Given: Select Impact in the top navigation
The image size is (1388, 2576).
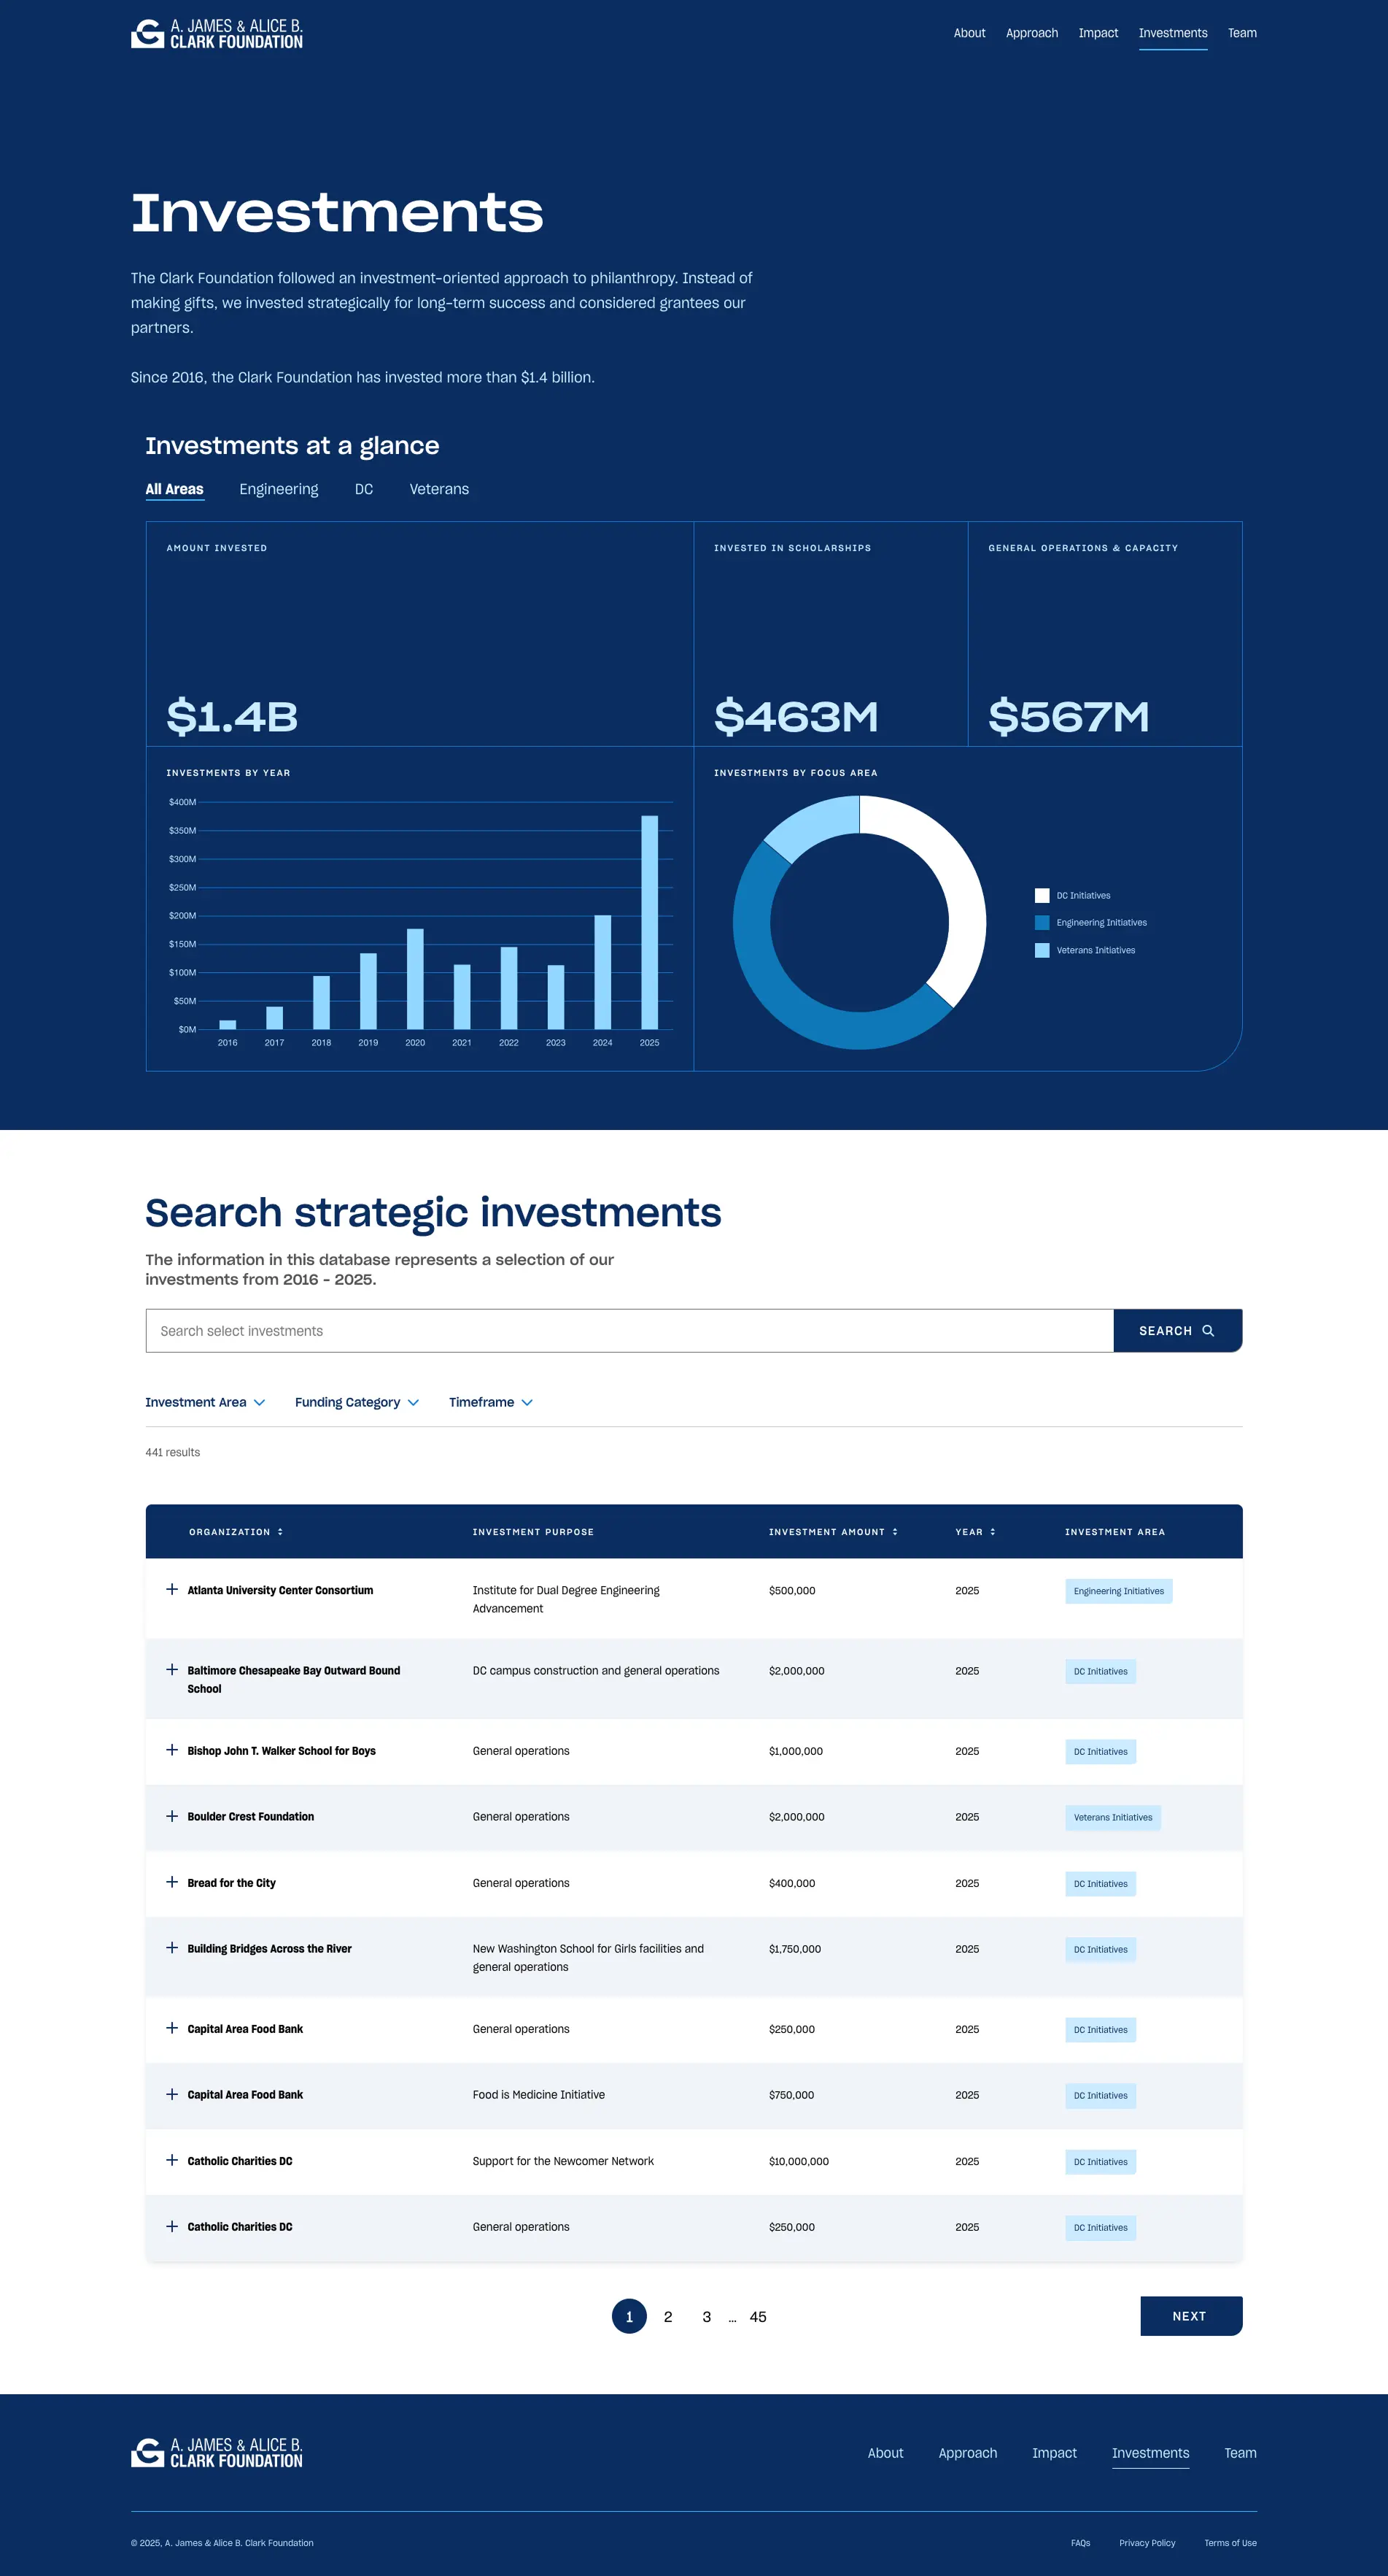Looking at the screenshot, I should click(1098, 33).
